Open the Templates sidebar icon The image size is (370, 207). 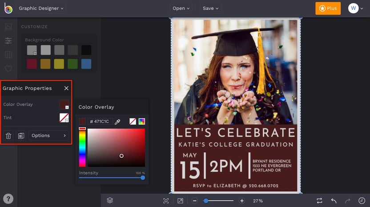pyautogui.click(x=8, y=55)
